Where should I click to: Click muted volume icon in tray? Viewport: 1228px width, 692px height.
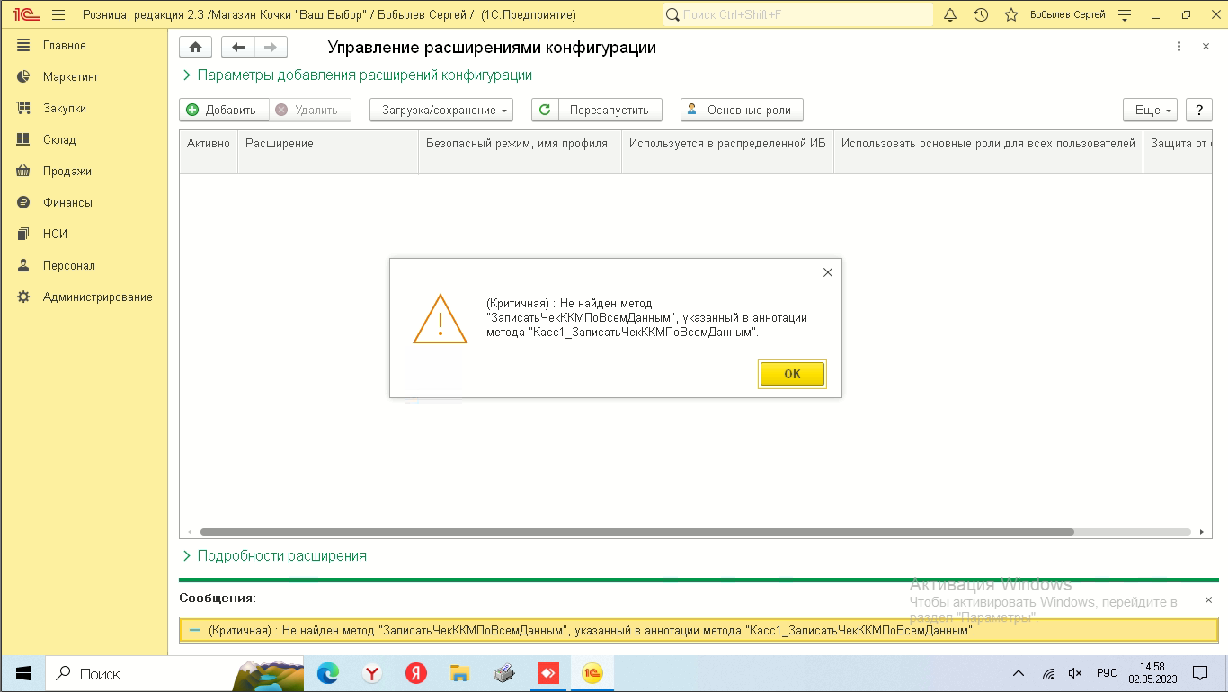1075,673
